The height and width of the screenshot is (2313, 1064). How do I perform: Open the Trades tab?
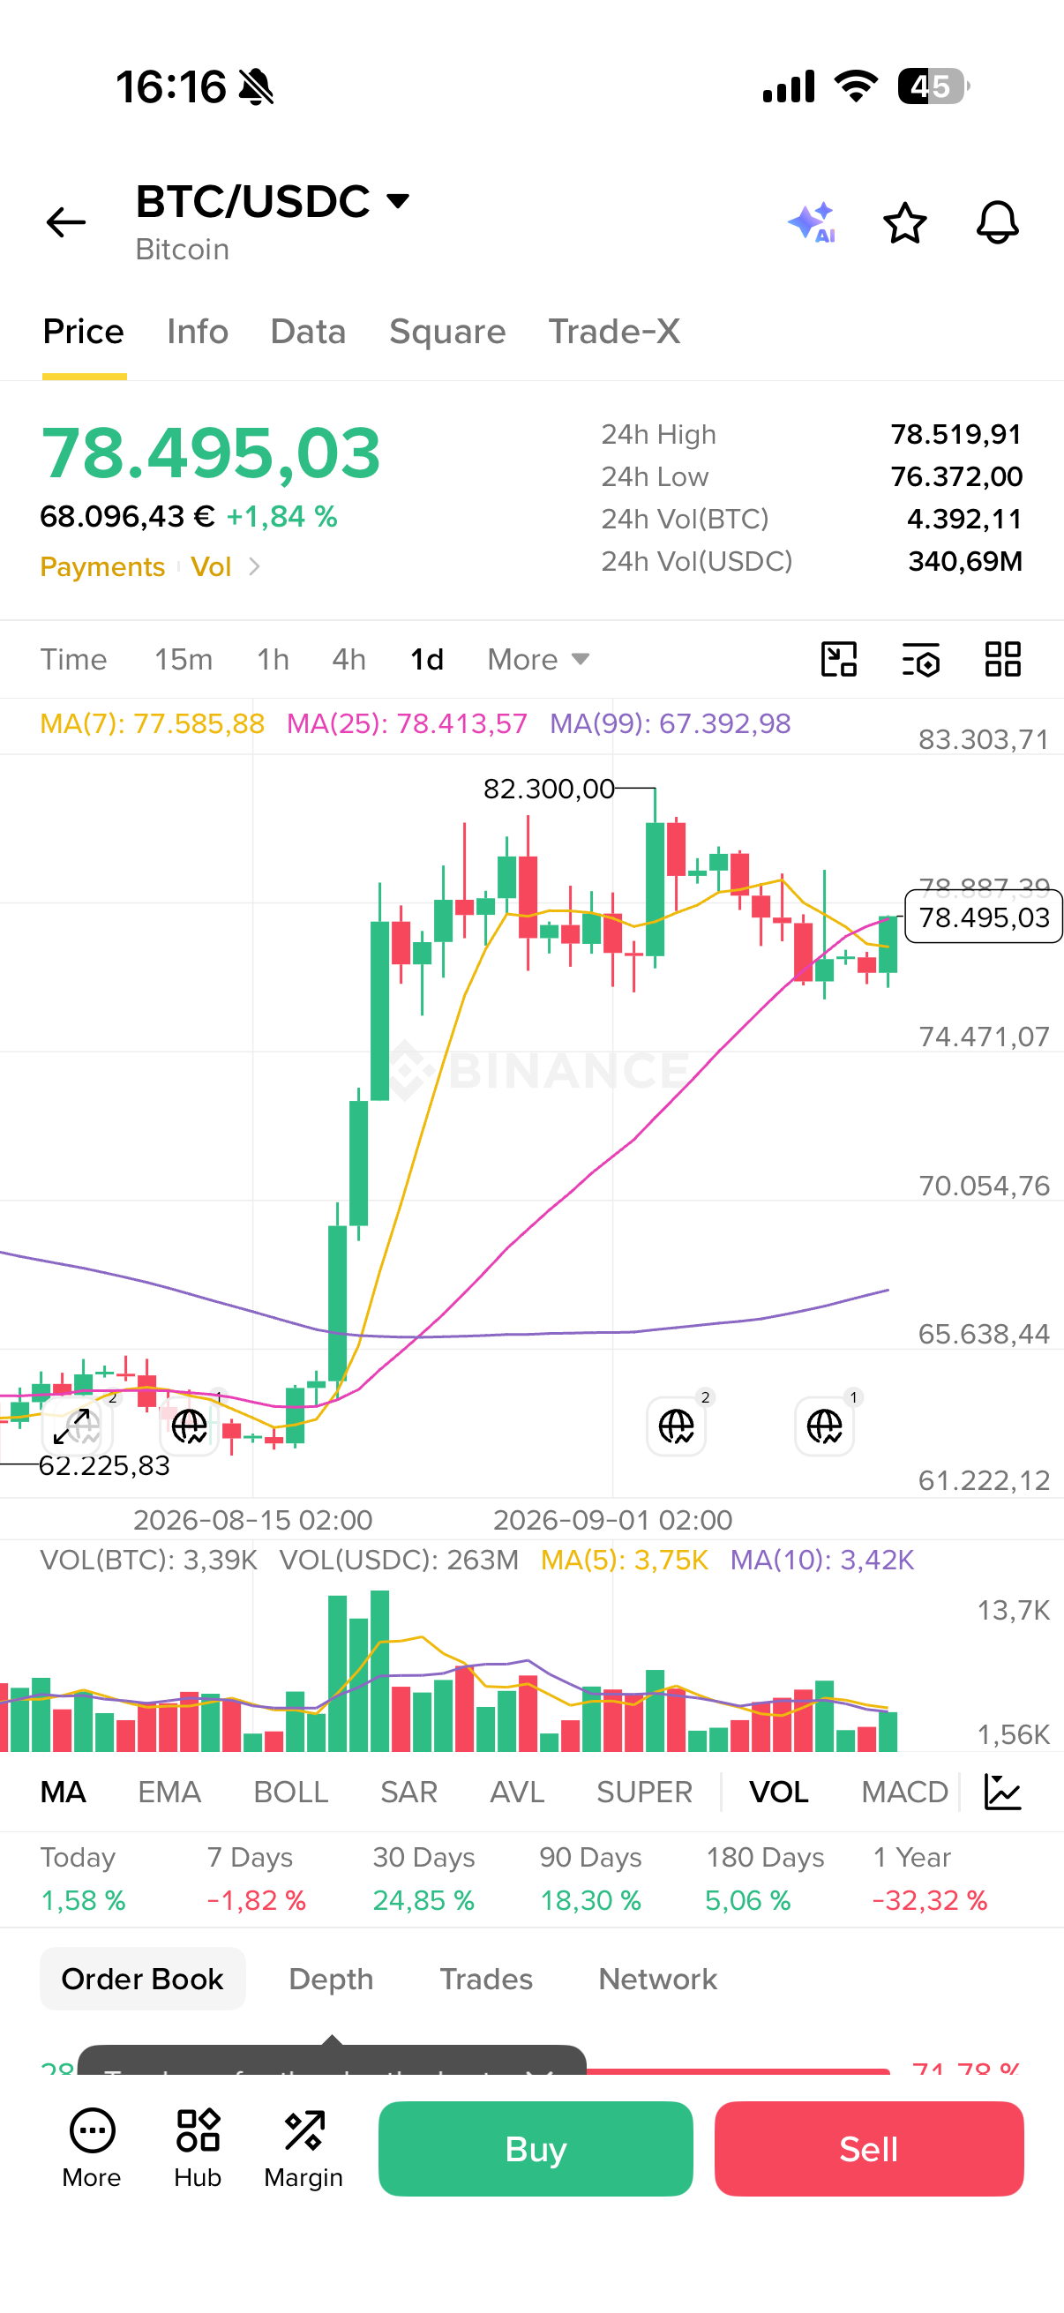coord(486,1979)
